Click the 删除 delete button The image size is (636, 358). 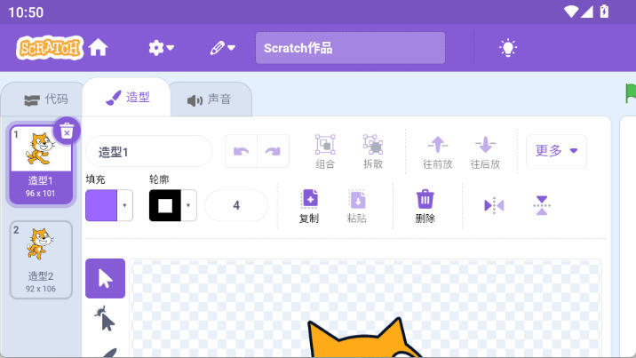click(x=425, y=205)
